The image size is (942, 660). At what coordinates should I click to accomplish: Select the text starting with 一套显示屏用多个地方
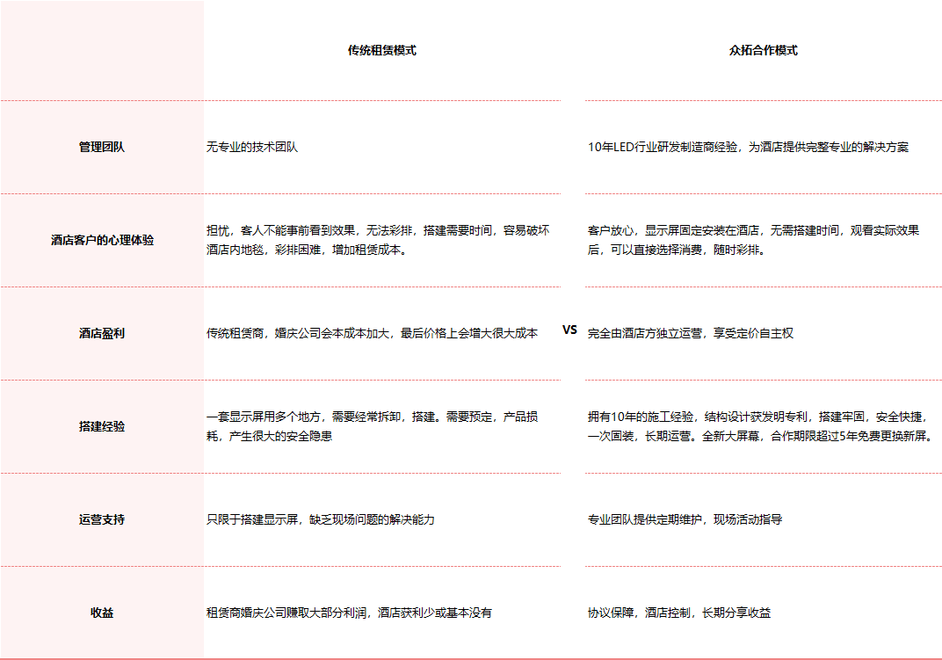click(373, 426)
